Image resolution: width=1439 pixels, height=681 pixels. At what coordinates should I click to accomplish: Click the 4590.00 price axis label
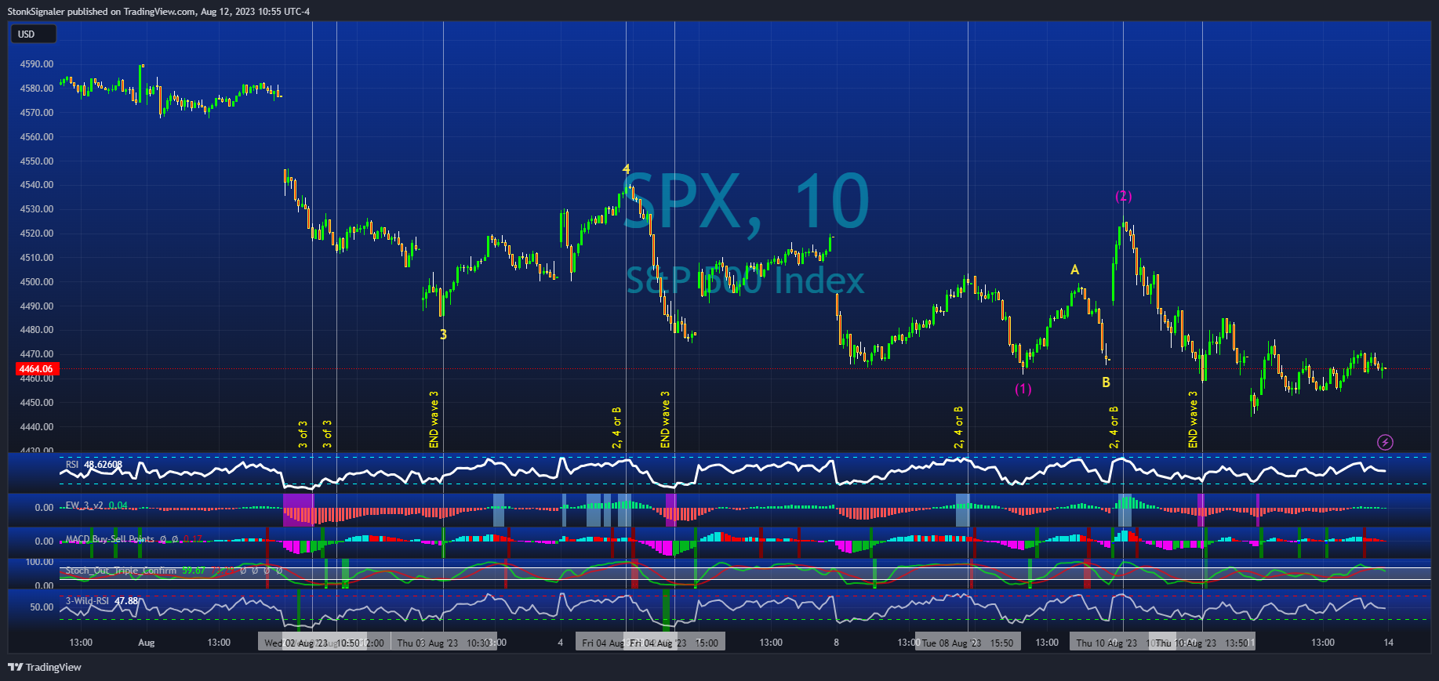tap(37, 64)
